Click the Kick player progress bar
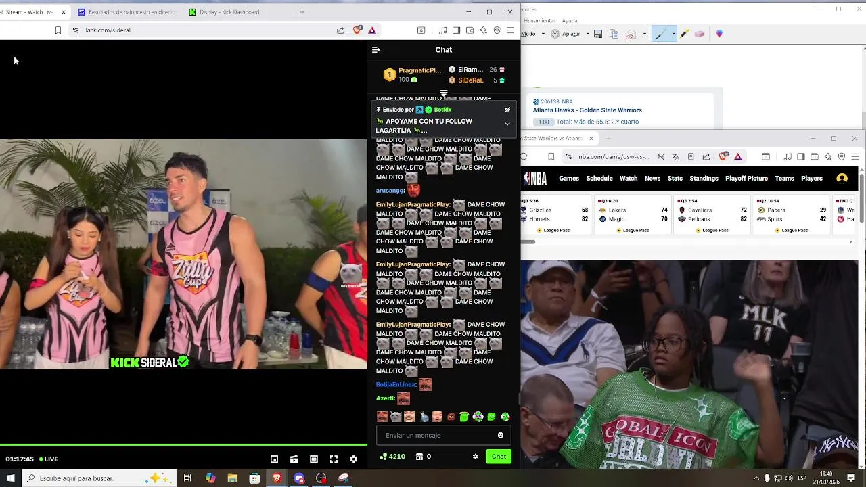Screen dimensions: 866x487 pyautogui.click(x=183, y=444)
